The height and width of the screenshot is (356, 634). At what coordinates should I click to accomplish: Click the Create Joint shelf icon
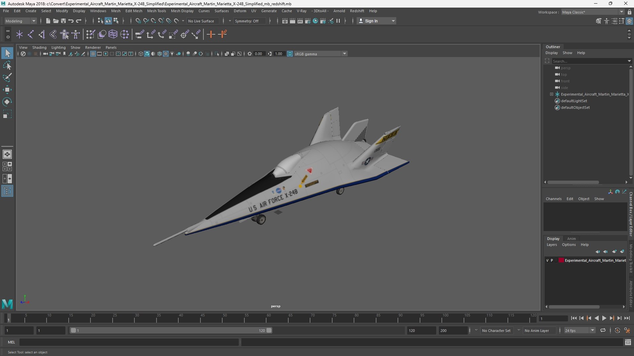30,34
